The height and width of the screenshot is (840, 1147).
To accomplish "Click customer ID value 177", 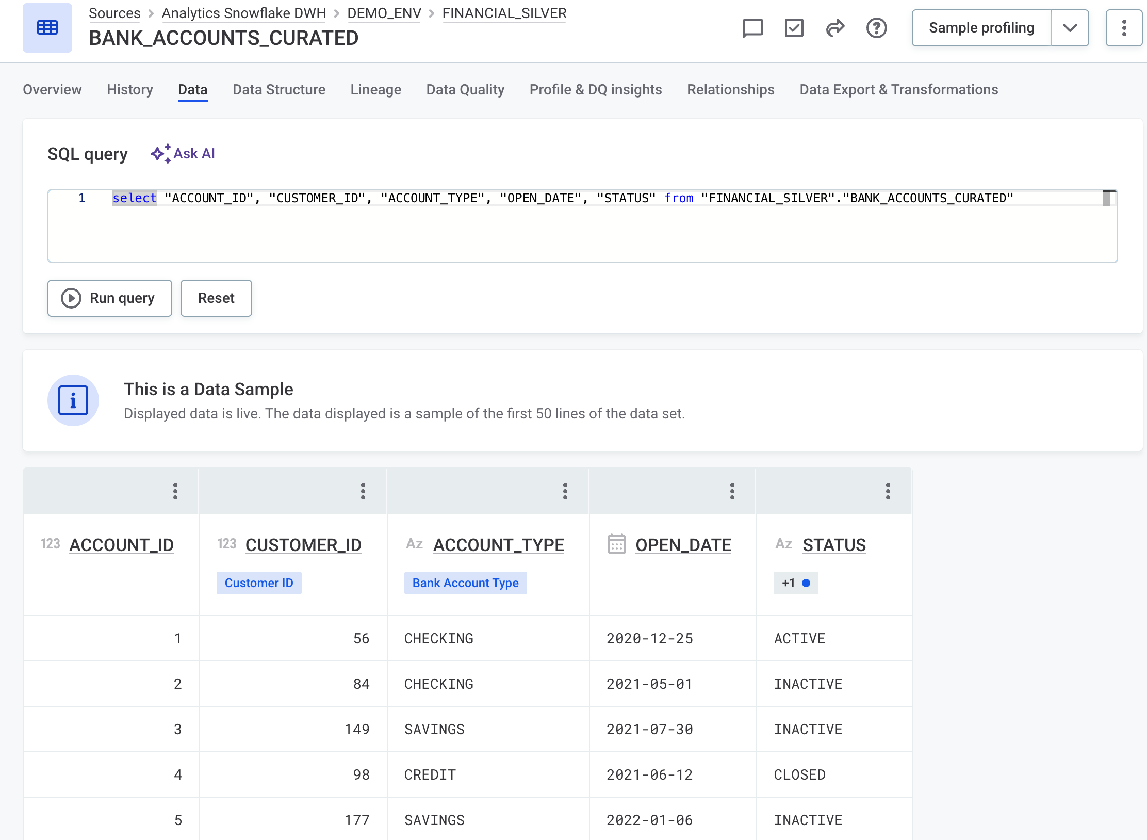I will [x=357, y=820].
